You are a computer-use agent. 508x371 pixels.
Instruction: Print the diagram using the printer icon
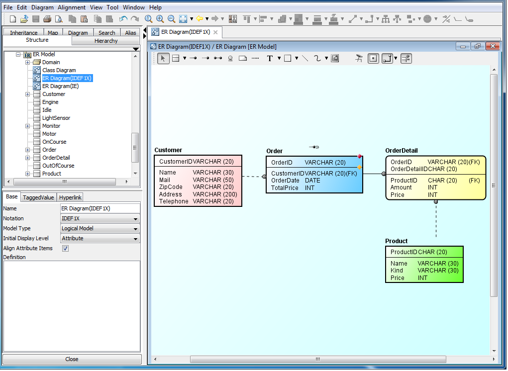tap(47, 19)
